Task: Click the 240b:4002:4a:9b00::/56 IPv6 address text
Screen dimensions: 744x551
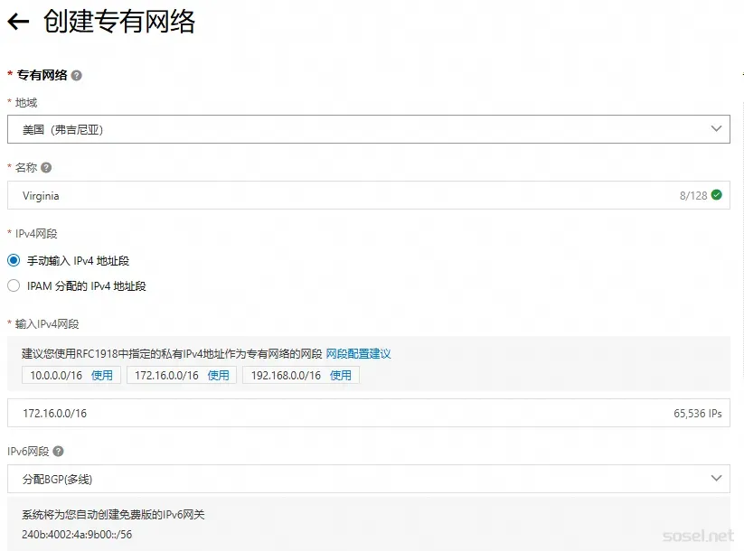Action: point(77,535)
